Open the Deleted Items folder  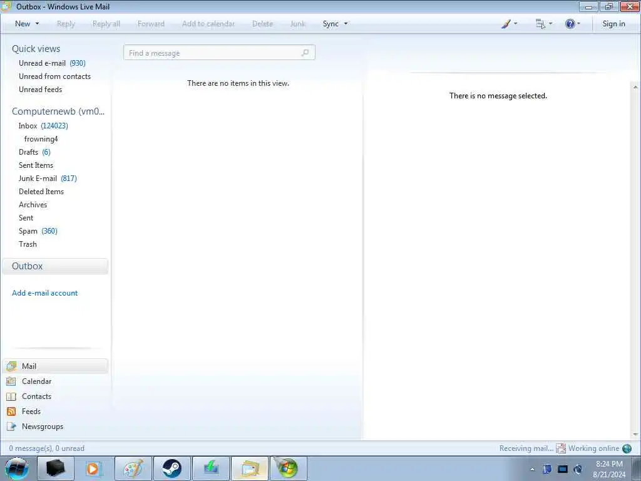[x=41, y=192]
